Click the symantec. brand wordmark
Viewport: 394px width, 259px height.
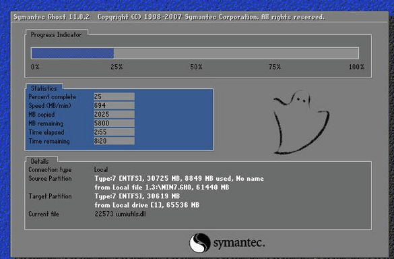(x=238, y=243)
